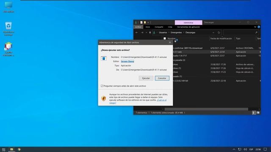This screenshot has width=271, height=152.
Task: Open the Archivo menu in Explorer
Action: click(138, 27)
